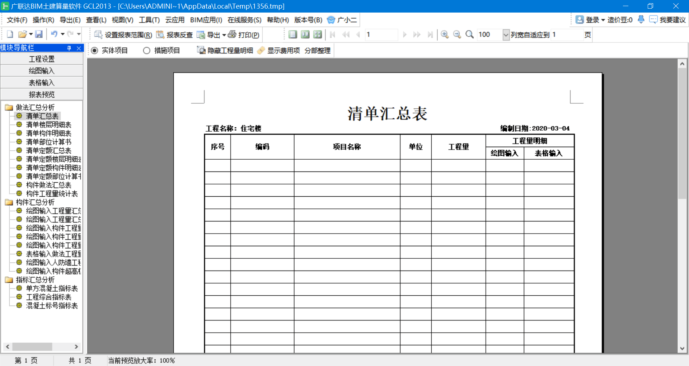Click the Open folder icon
689x366 pixels.
pyautogui.click(x=22, y=34)
